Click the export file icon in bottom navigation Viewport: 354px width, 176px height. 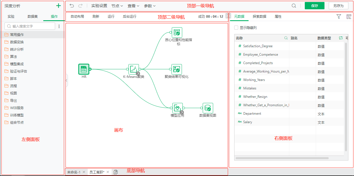pyautogui.click(x=115, y=172)
